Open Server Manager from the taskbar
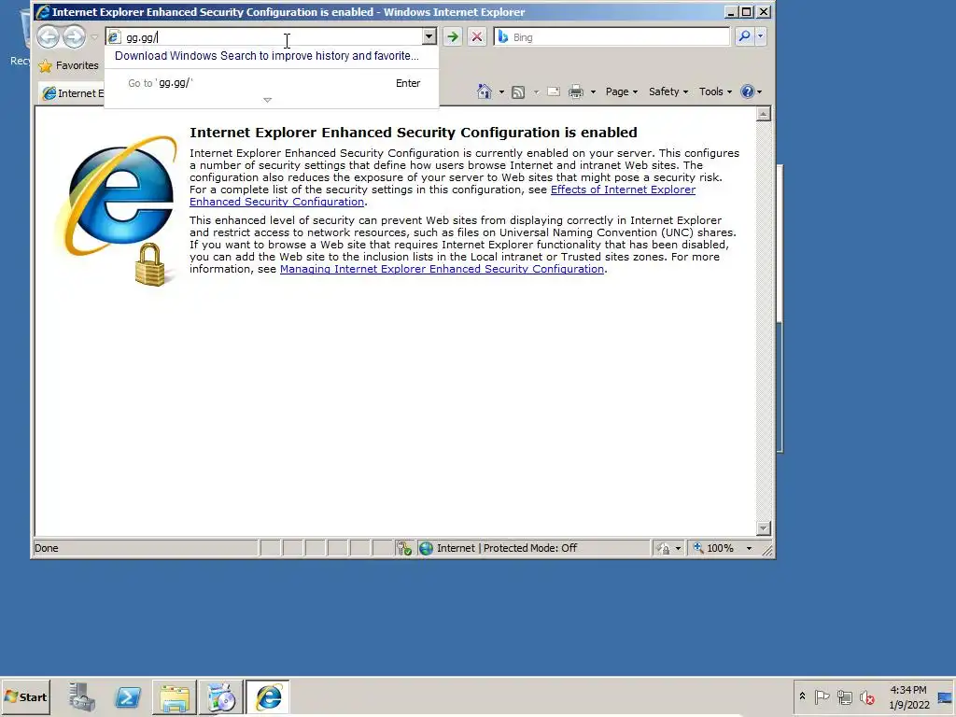The image size is (956, 717). point(81,696)
